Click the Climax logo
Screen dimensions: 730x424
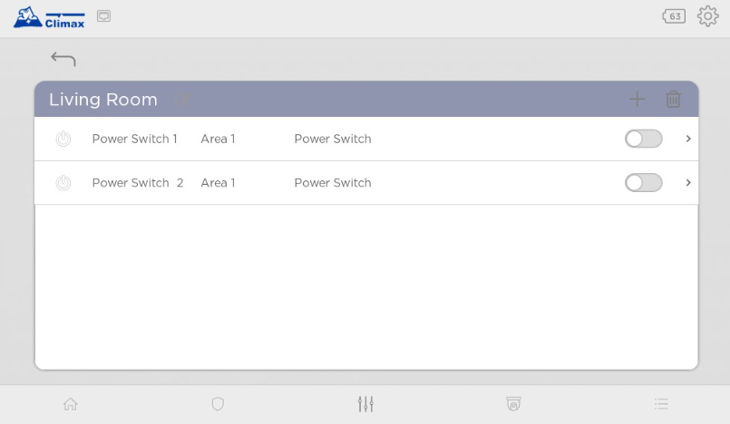49,17
